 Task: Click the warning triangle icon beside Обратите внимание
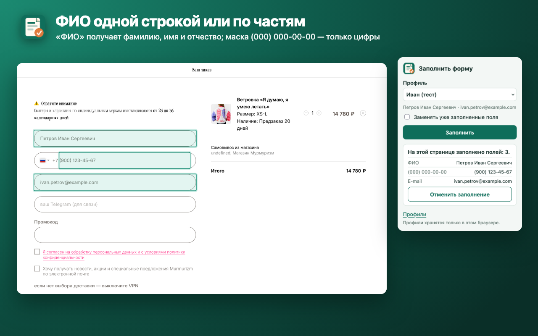[x=36, y=103]
